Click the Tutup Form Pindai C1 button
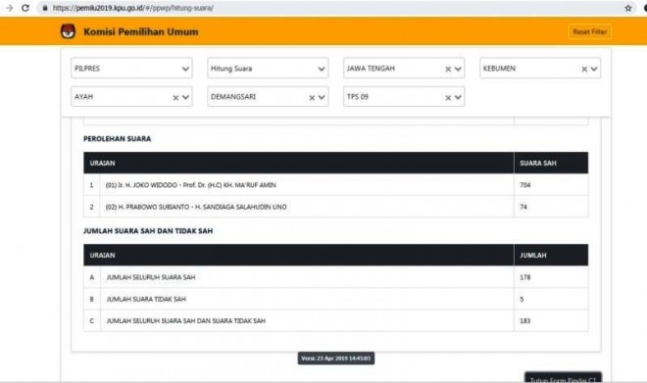 563,378
